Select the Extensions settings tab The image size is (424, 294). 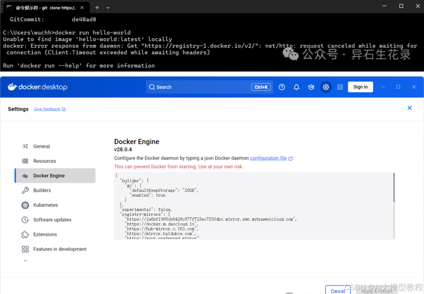pyautogui.click(x=55, y=234)
